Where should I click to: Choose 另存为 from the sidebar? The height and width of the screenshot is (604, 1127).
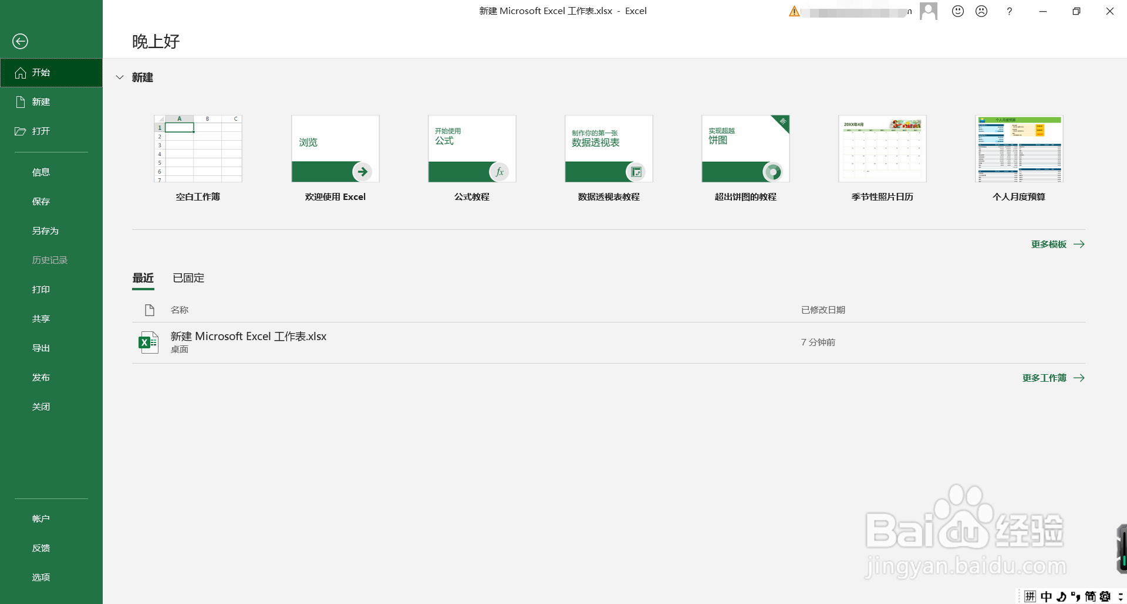51,231
